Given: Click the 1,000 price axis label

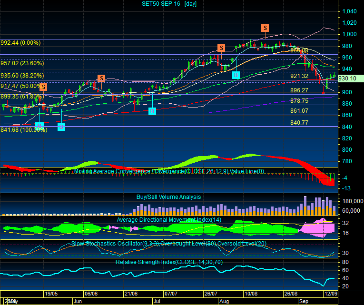Looking at the screenshot, I should (x=349, y=34).
